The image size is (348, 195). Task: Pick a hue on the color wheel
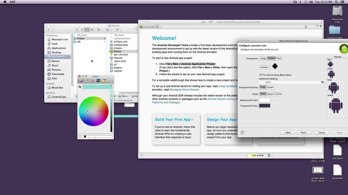point(94,111)
